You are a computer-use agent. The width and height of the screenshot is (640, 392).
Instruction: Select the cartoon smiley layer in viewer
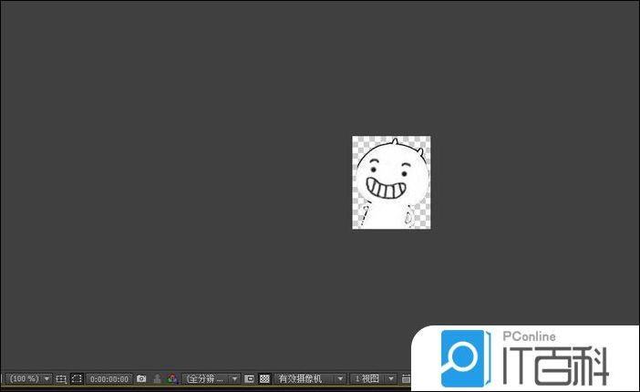[391, 182]
